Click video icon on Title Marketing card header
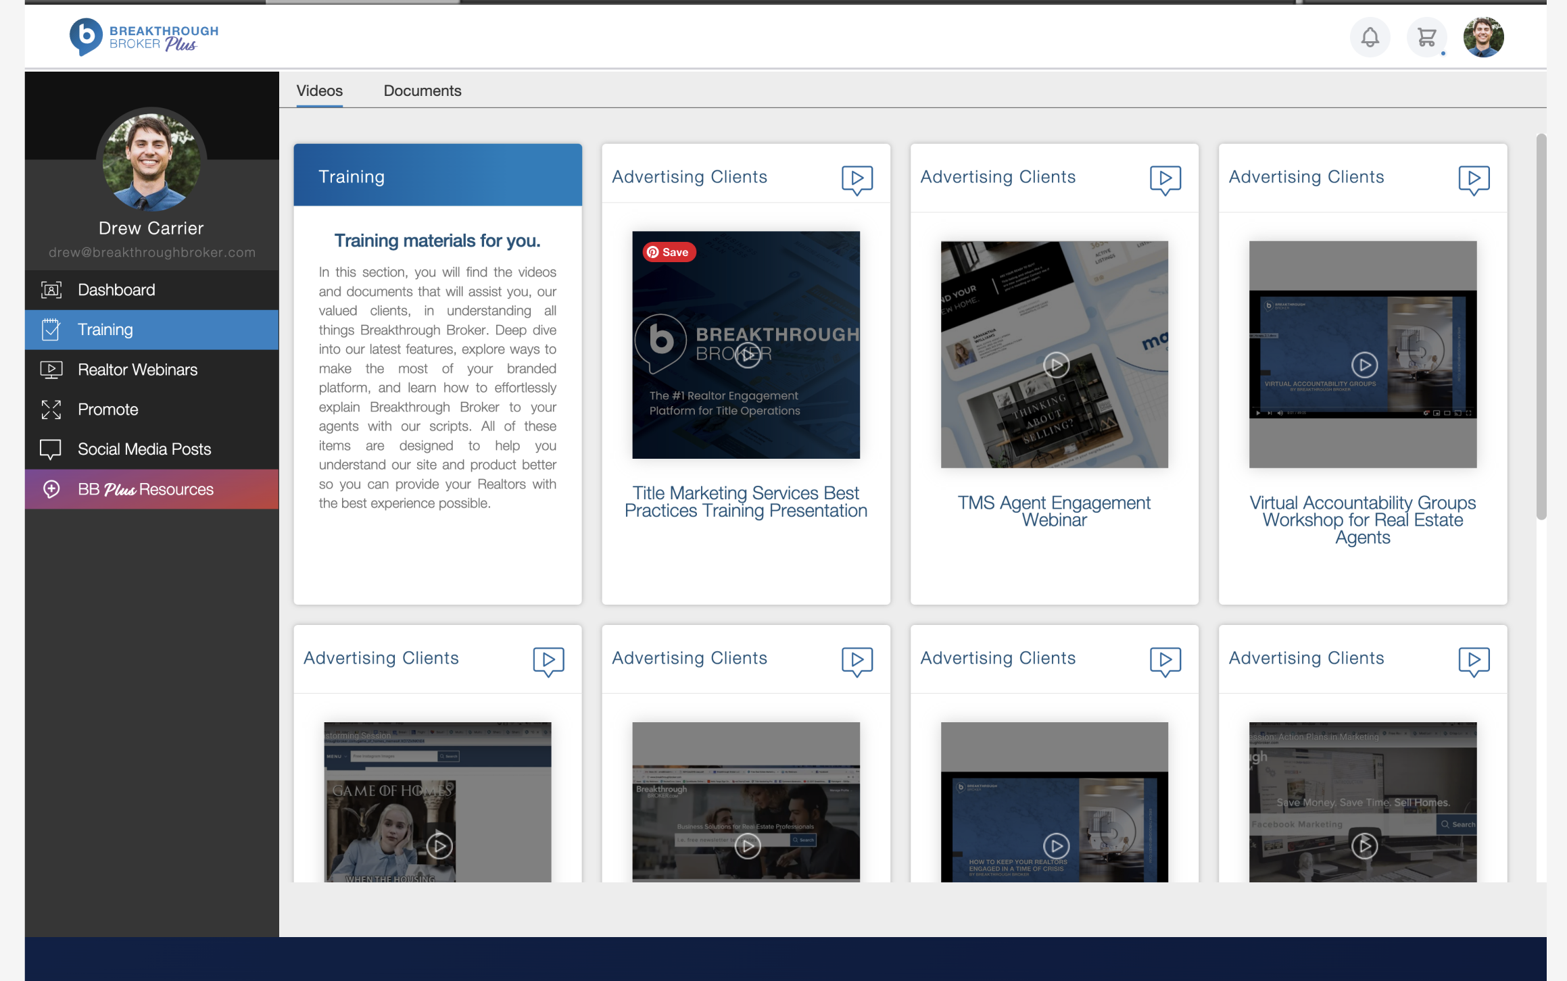Viewport: 1567px width, 981px height. point(857,179)
